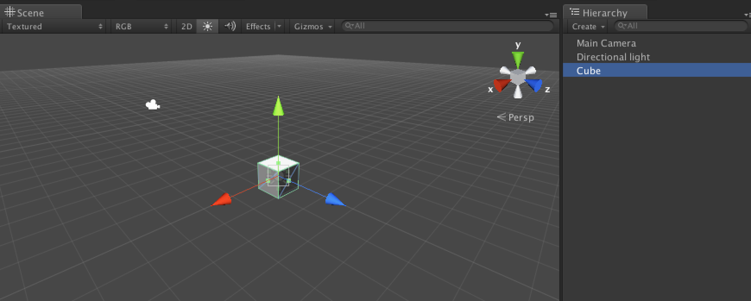Click Scene view search magnifier icon
This screenshot has width=751, height=301.
(x=349, y=26)
